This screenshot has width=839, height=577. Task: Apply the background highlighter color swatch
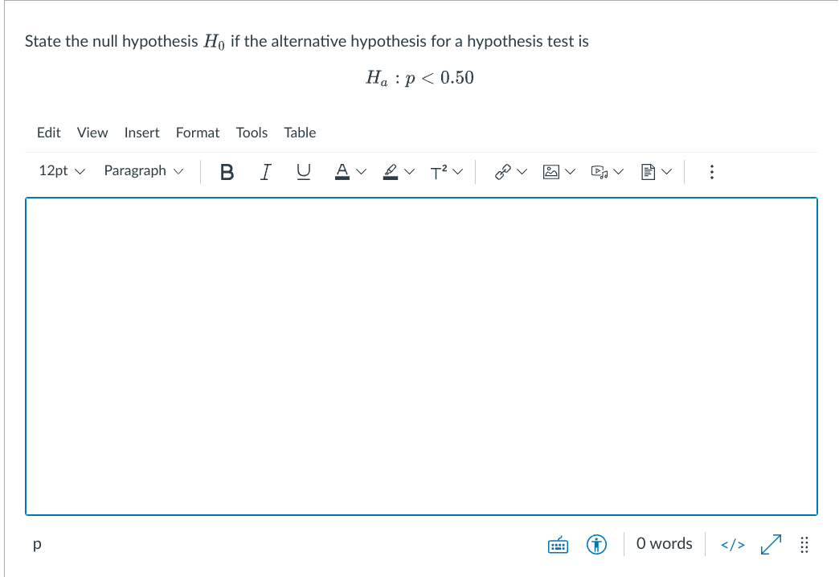(x=391, y=171)
